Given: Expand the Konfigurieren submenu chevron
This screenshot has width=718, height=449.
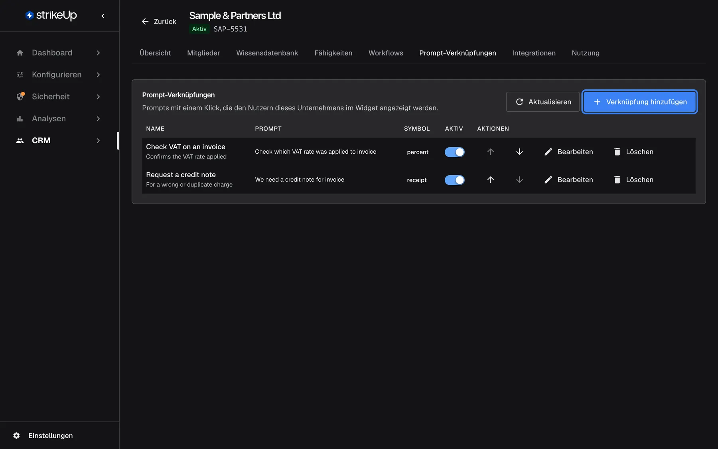Looking at the screenshot, I should click(x=98, y=75).
